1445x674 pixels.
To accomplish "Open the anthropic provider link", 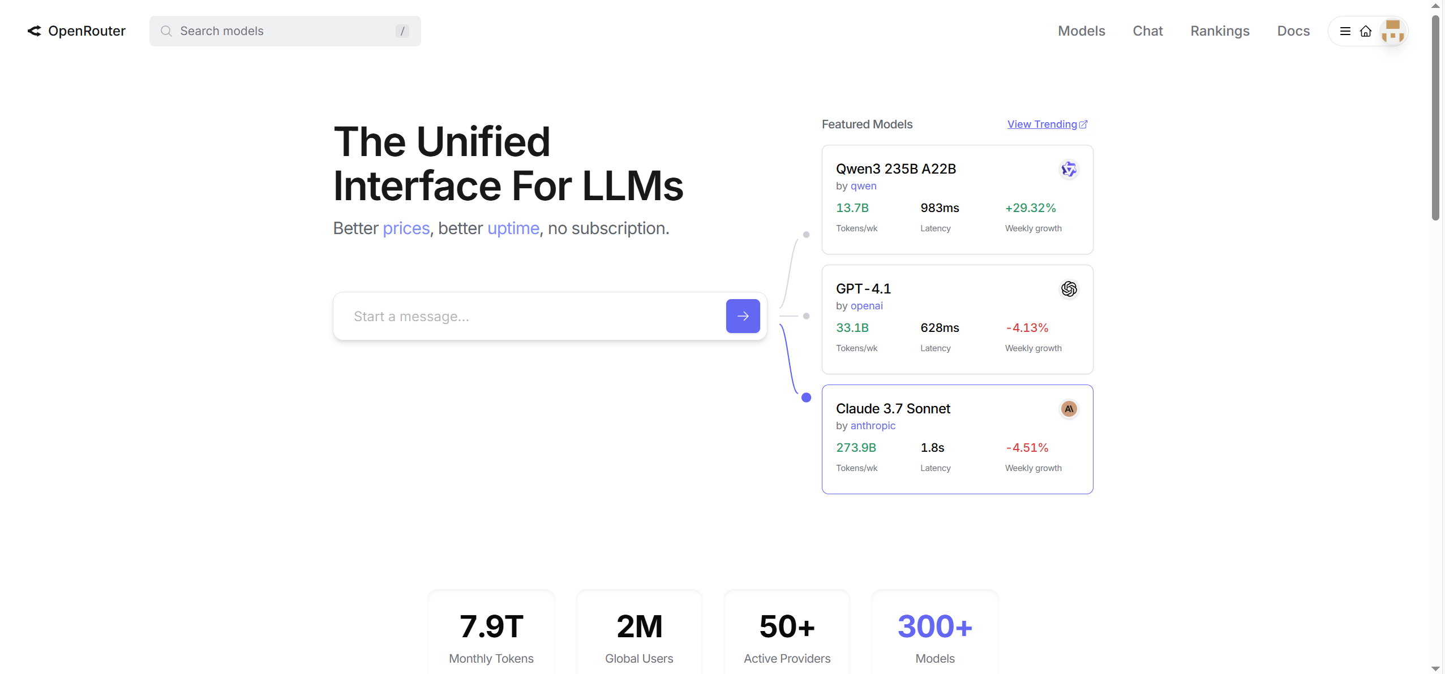I will pyautogui.click(x=873, y=426).
